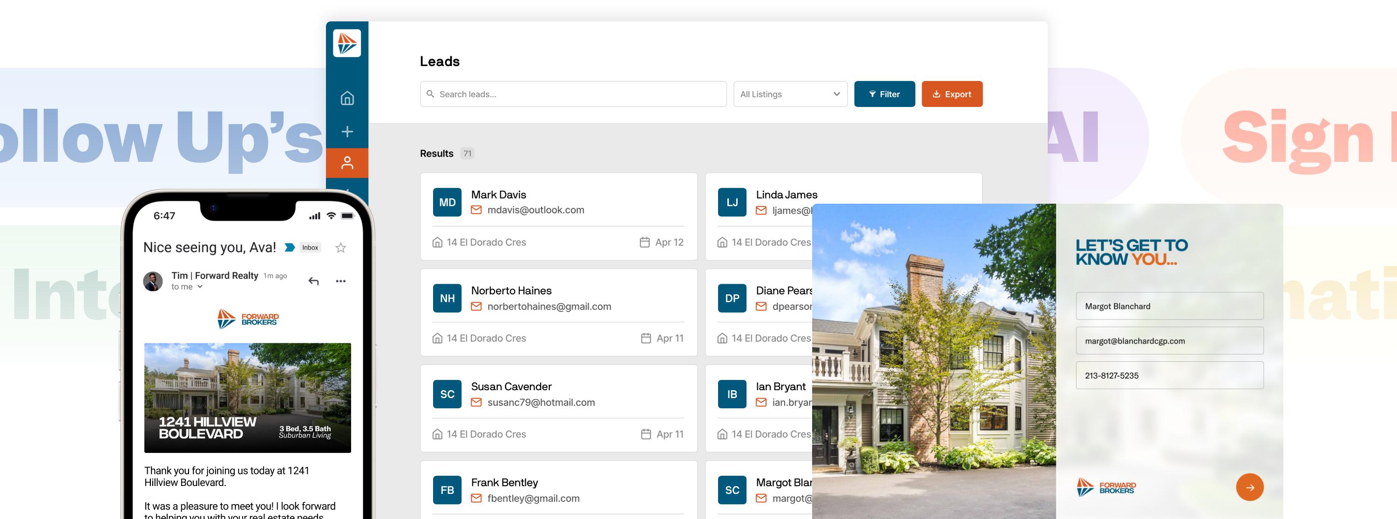
Task: Open Linda James avatar LJ
Action: pyautogui.click(x=732, y=202)
